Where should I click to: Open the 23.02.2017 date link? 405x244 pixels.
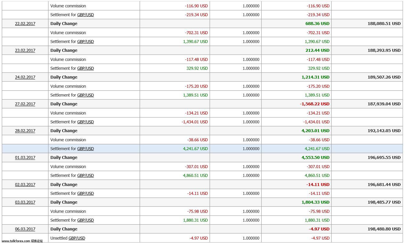(x=25, y=50)
